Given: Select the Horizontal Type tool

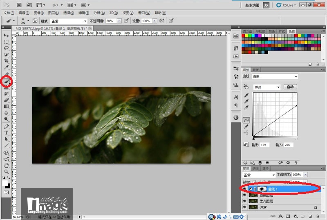Looking at the screenshot, I should pos(7,133).
